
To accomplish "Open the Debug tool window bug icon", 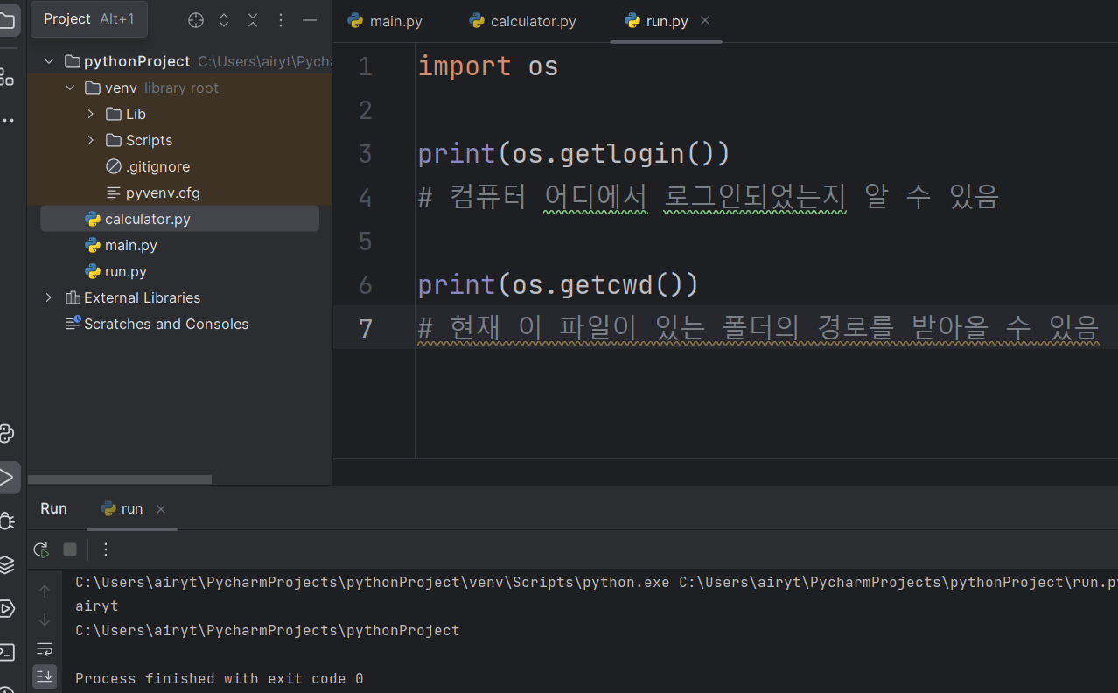I will (x=6, y=521).
